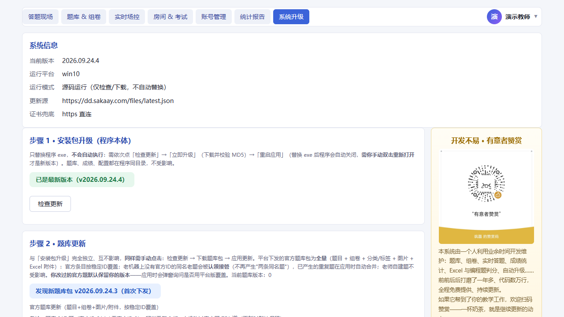564x317 pixels.
Task: Click the current version value 2026.09.24.4
Action: (x=81, y=61)
